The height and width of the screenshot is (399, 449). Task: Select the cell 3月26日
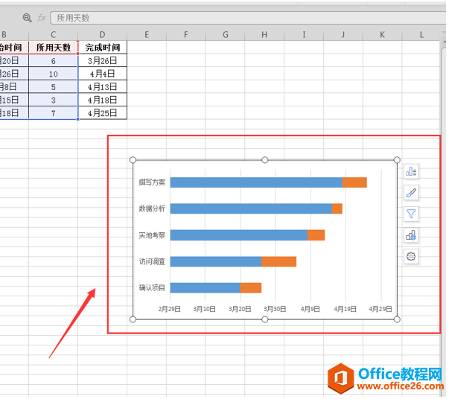click(x=103, y=61)
